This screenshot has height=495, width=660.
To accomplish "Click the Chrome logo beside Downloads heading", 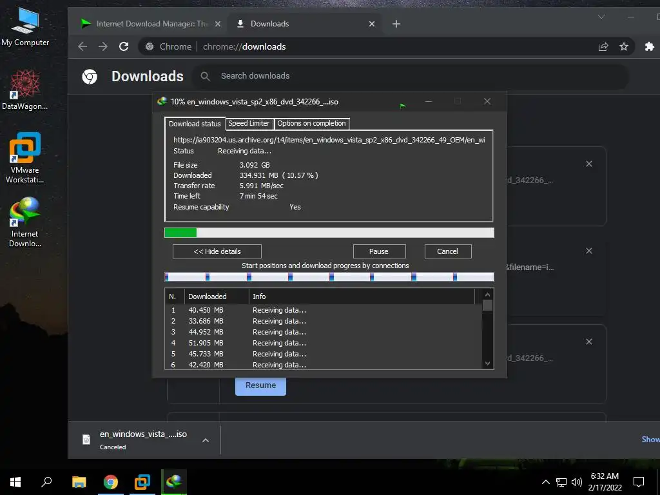I will coord(90,77).
